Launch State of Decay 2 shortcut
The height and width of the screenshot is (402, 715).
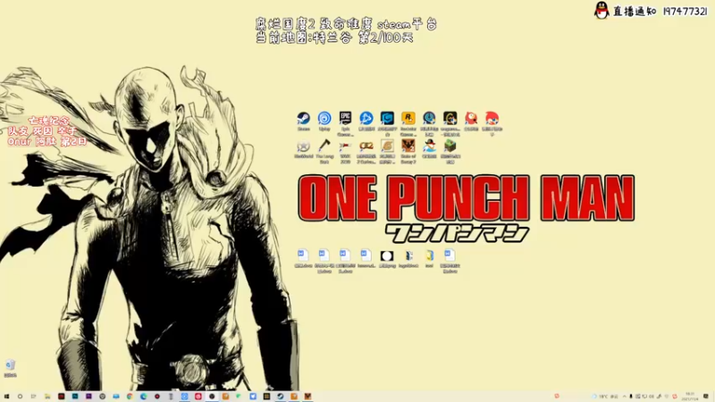[408, 151]
